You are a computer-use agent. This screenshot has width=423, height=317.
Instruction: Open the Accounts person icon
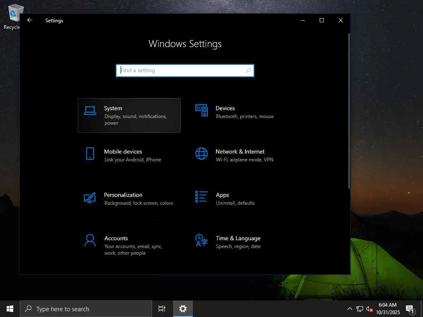[90, 241]
